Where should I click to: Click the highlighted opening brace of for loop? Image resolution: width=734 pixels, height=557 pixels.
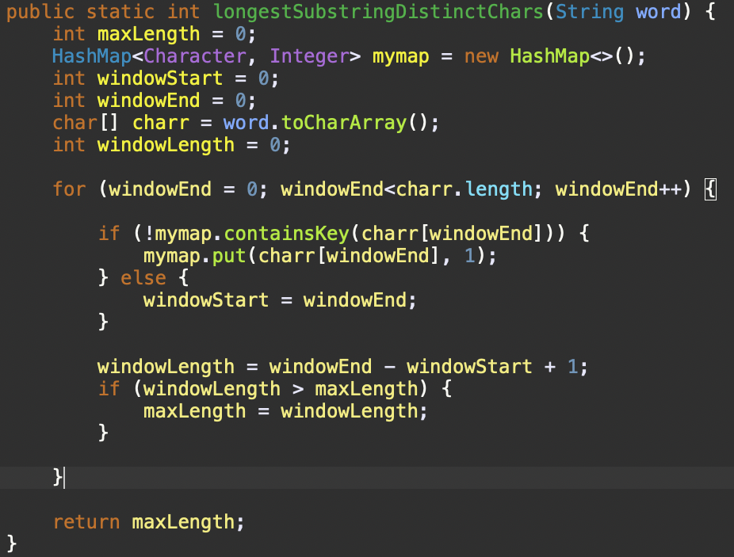(x=710, y=189)
